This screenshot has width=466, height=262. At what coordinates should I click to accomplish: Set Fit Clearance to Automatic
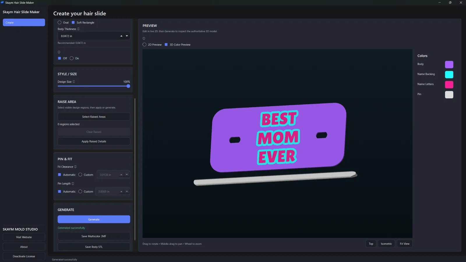pos(67,175)
